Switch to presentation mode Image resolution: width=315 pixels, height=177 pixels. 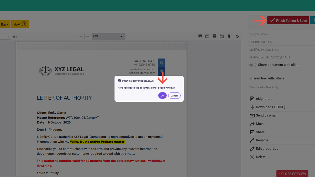200,36
